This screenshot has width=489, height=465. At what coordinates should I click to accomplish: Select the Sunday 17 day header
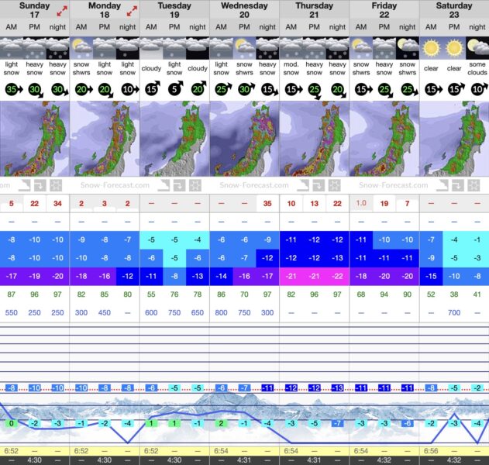pyautogui.click(x=35, y=10)
